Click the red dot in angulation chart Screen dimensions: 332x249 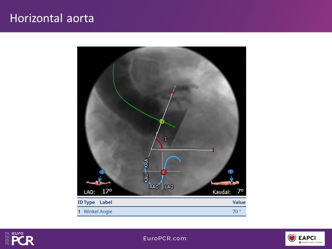point(164,171)
